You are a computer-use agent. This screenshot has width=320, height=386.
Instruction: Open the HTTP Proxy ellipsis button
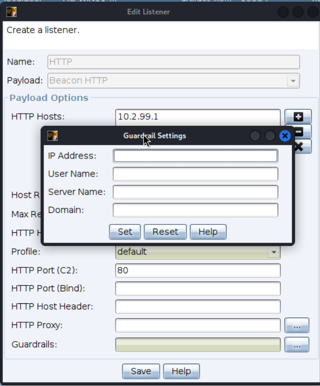(x=297, y=325)
